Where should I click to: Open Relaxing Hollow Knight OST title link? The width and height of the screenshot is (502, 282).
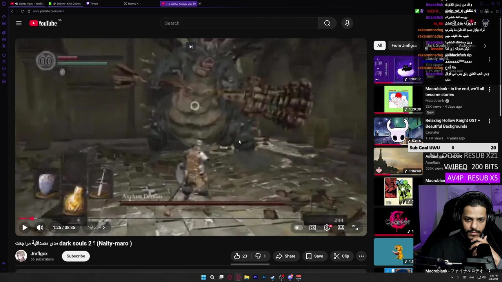(x=453, y=123)
